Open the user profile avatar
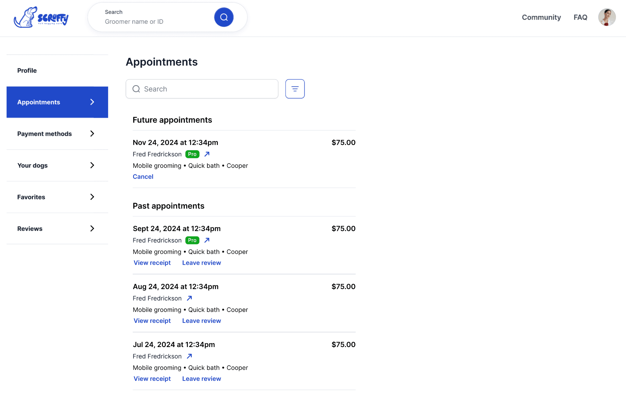The image size is (626, 414). click(607, 17)
